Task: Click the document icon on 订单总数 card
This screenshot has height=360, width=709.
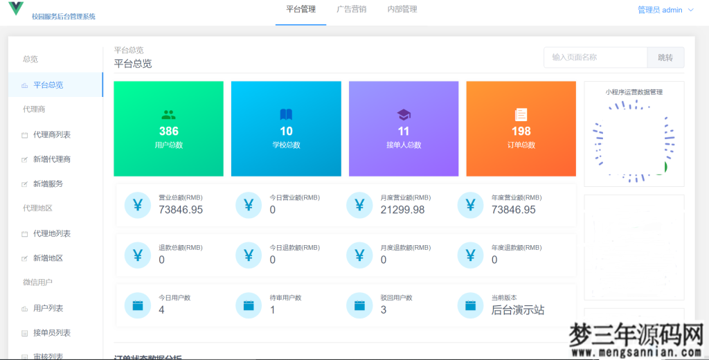Action: [x=521, y=114]
